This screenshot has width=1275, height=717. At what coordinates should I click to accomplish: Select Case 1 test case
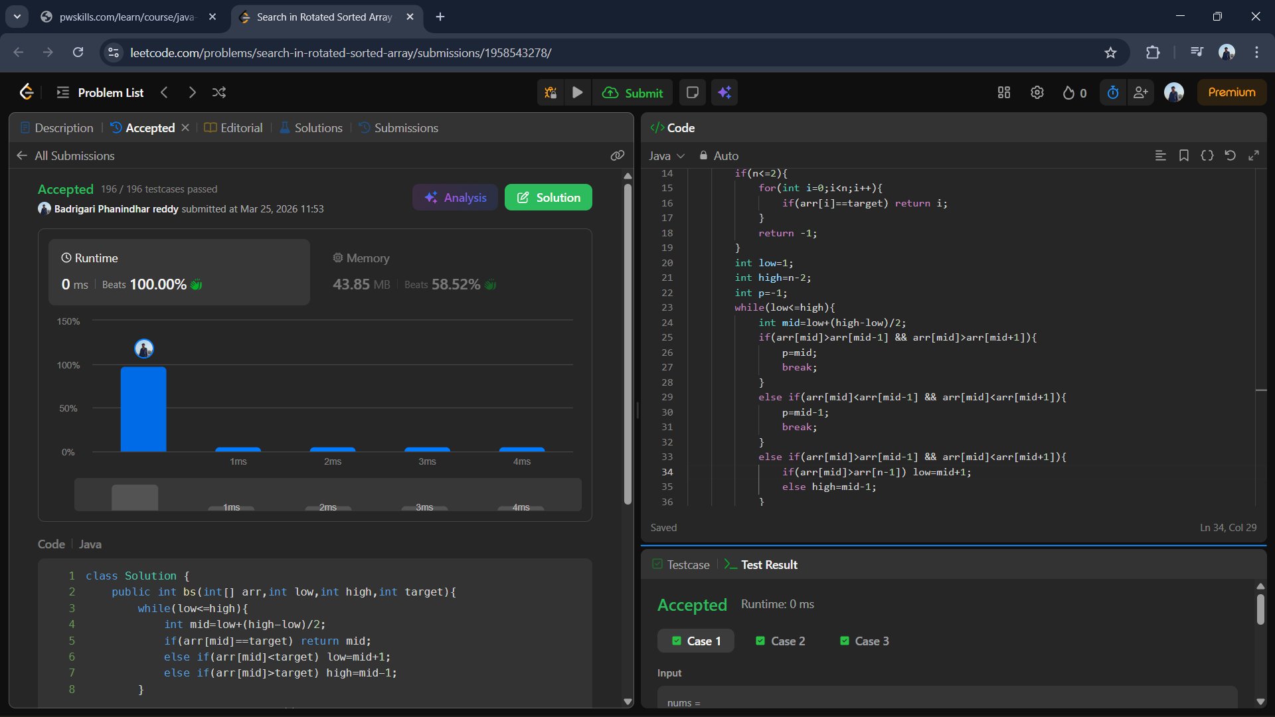point(696,641)
